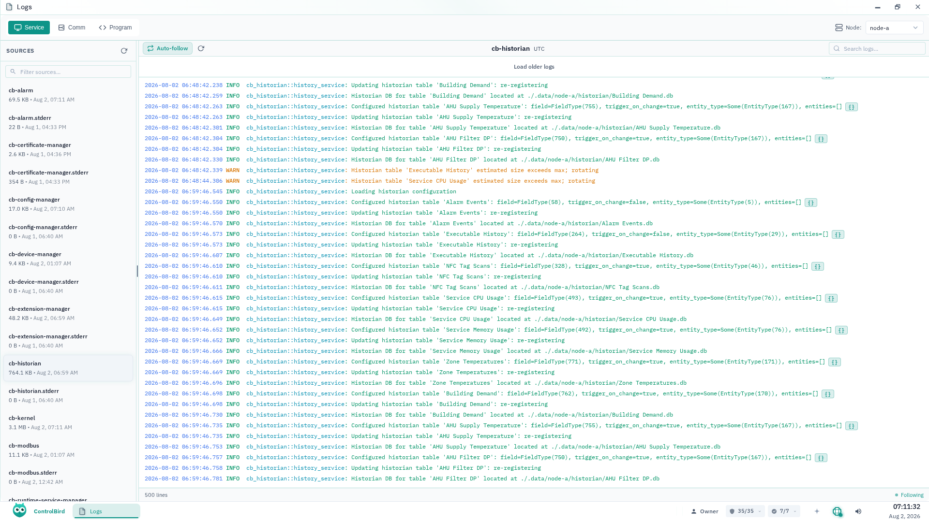Click the speaker volume icon
The height and width of the screenshot is (522, 929).
[x=858, y=511]
